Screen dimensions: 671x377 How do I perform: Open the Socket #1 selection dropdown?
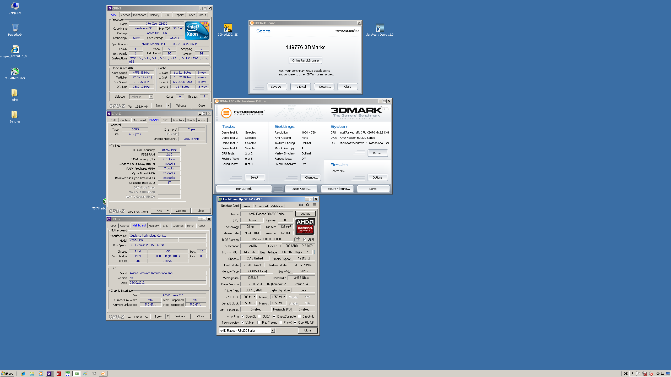151,97
